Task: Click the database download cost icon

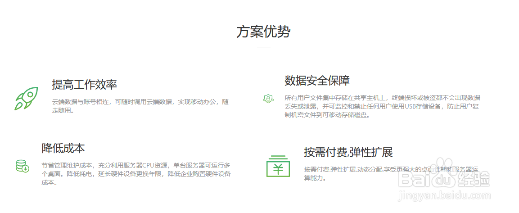Action: point(23,166)
